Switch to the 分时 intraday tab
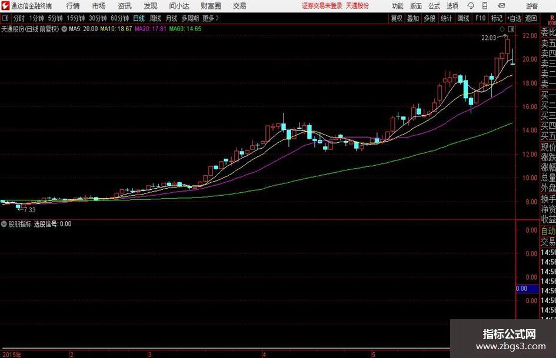The height and width of the screenshot is (358, 556). (19, 18)
